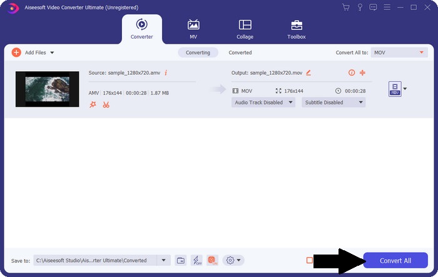The image size is (438, 277).
Task: Open the Subtitle Disabled dropdown
Action: 334,102
